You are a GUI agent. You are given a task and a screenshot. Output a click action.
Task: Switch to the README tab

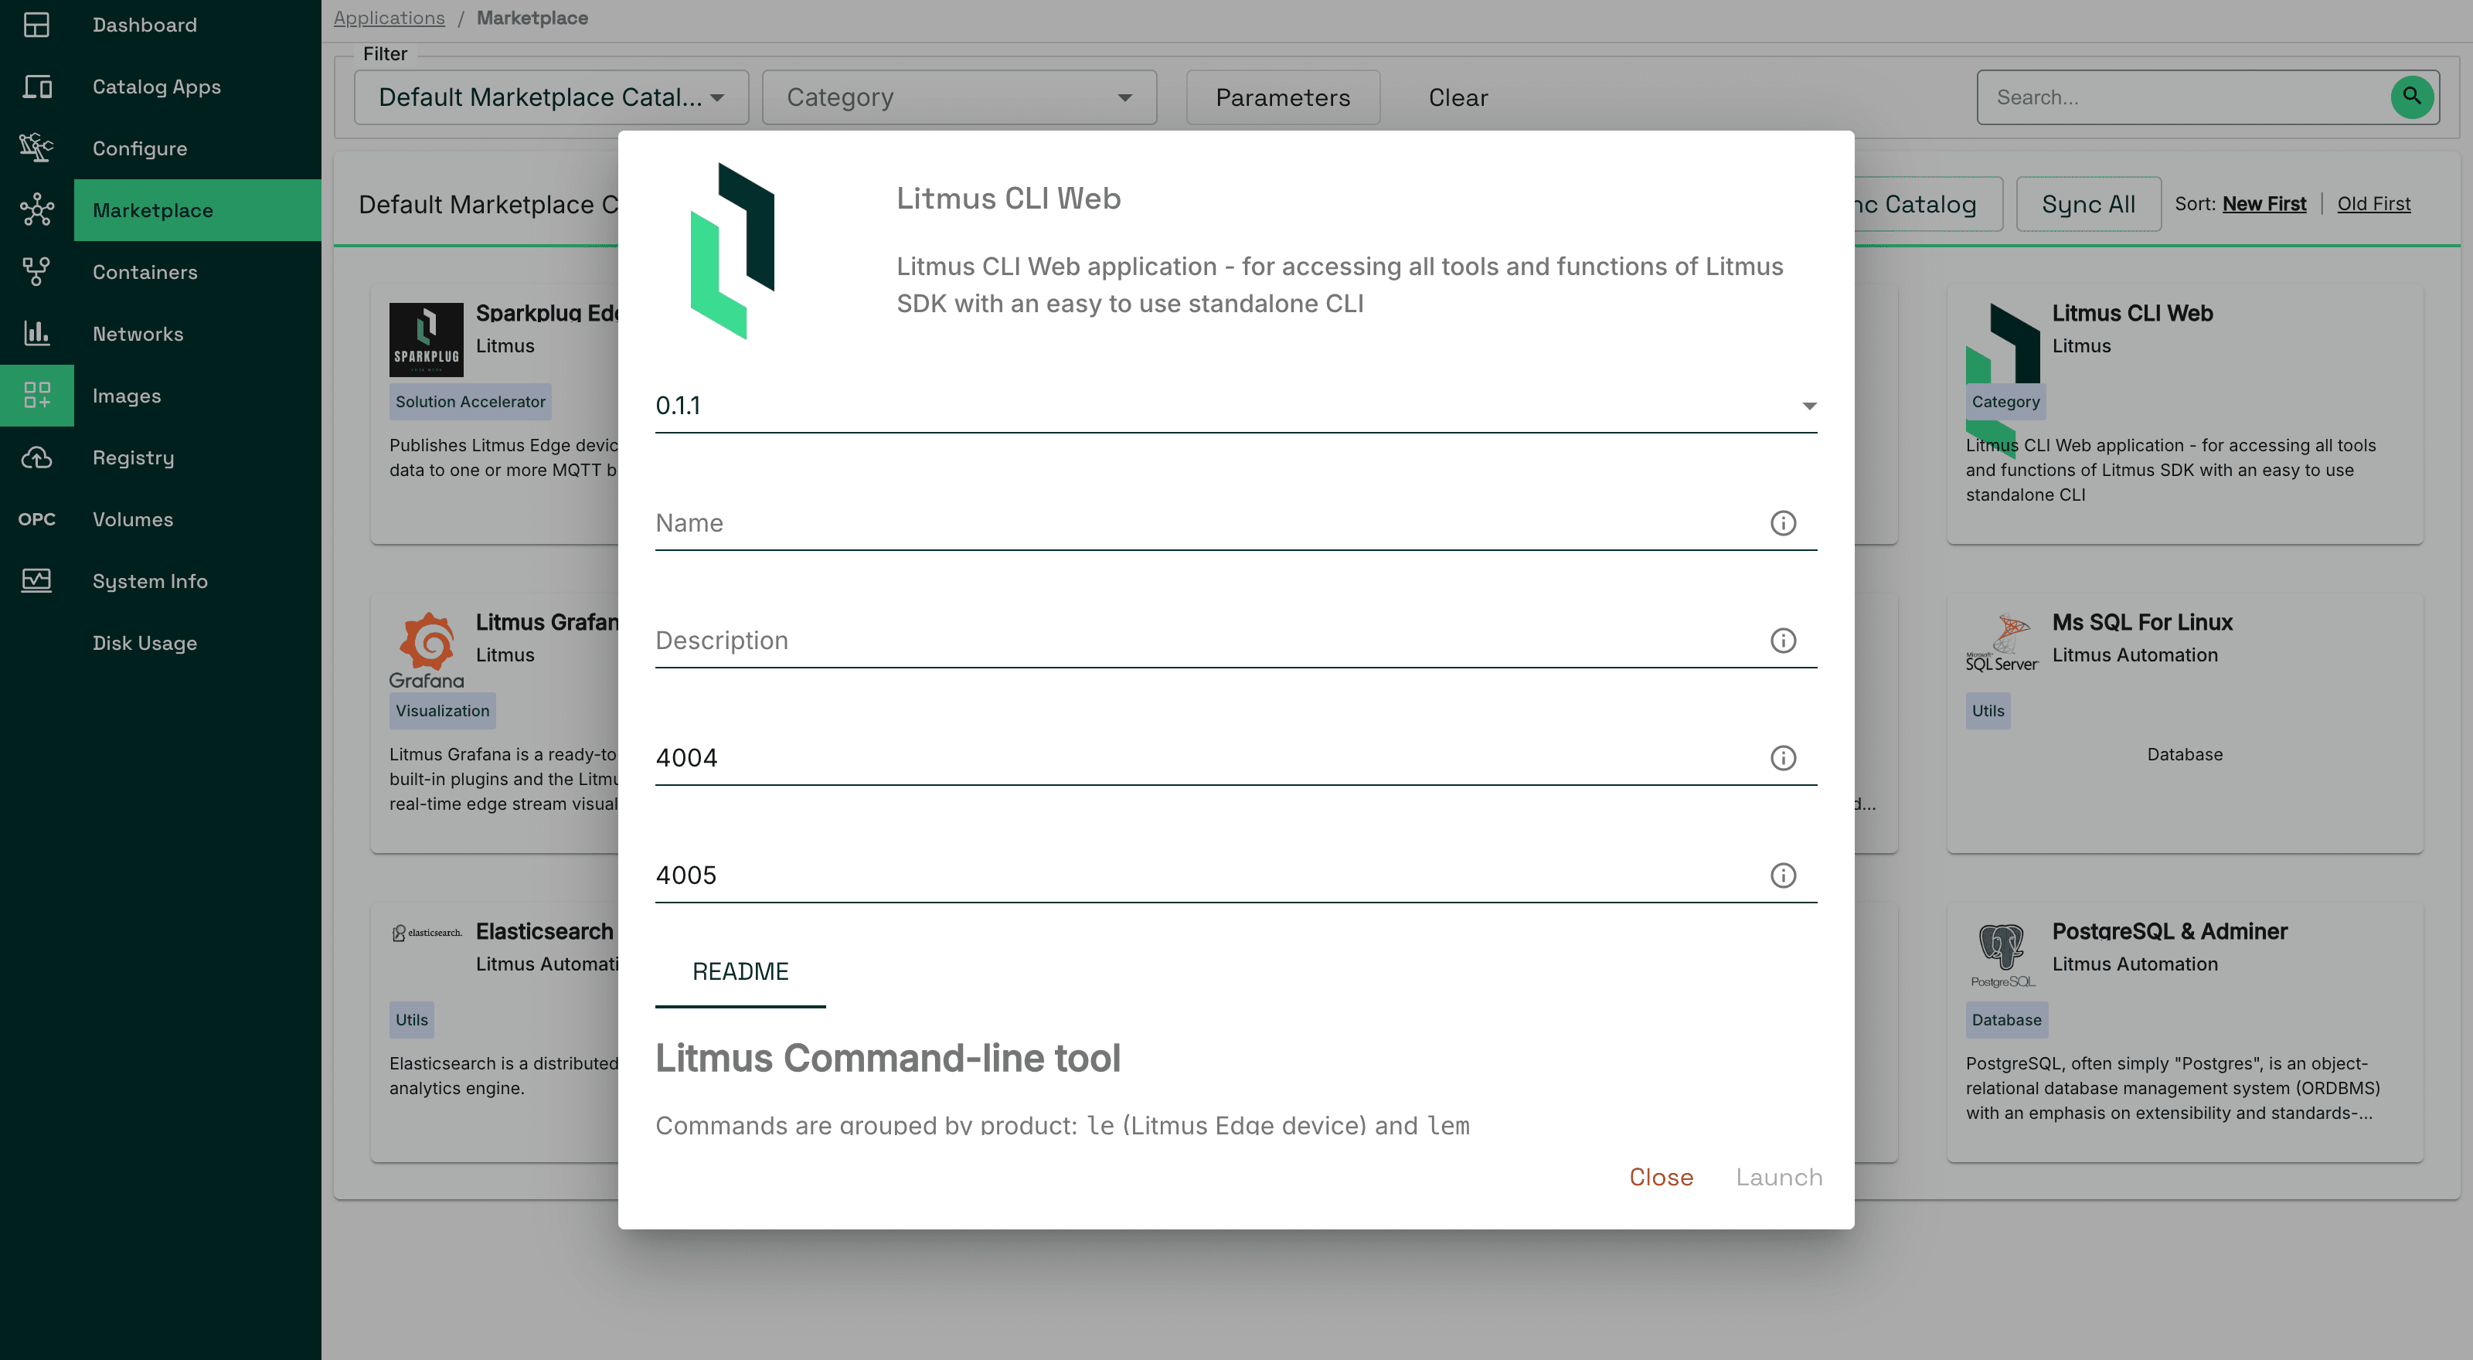coord(740,971)
